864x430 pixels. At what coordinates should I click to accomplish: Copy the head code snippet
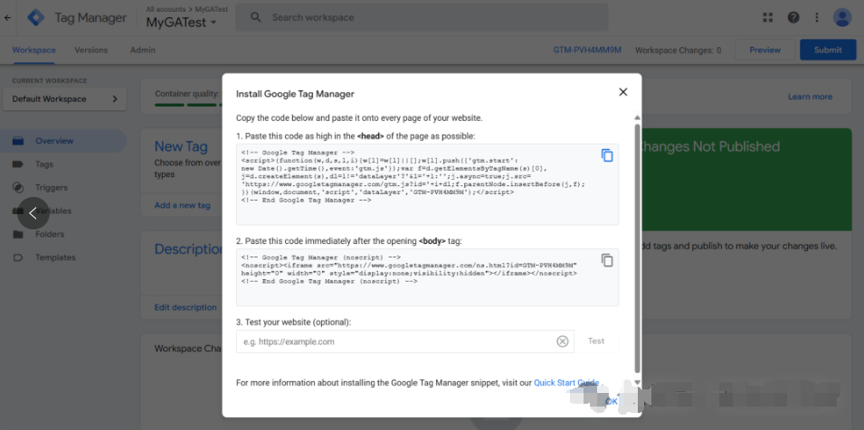pos(607,155)
